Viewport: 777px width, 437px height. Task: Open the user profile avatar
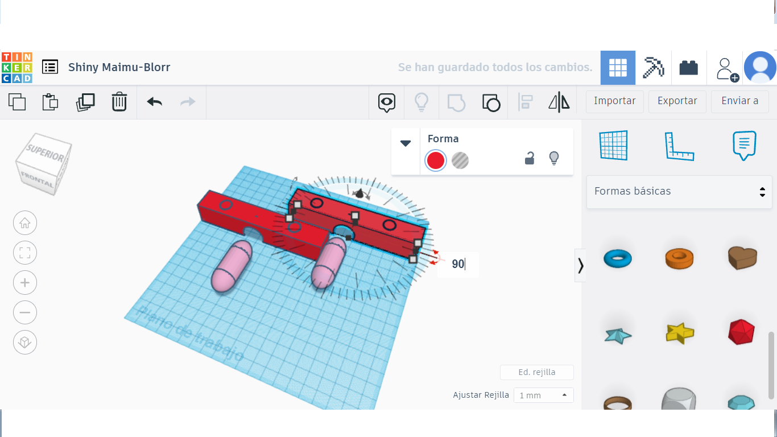[x=760, y=68]
